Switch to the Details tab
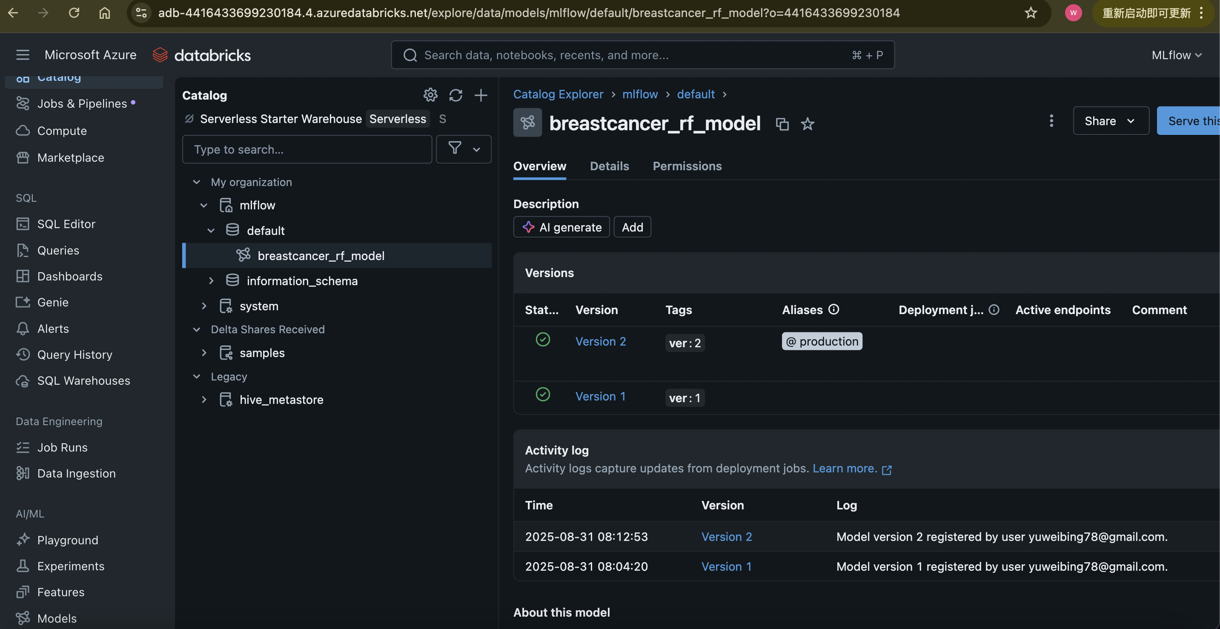The image size is (1220, 629). click(609, 166)
